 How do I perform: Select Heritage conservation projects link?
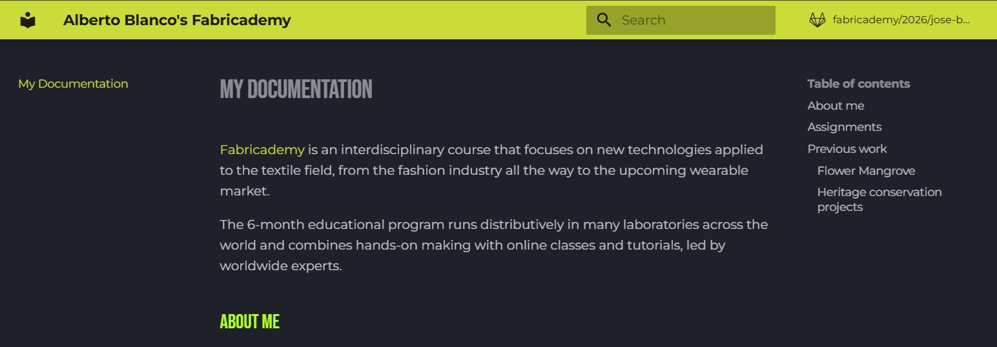(x=879, y=199)
